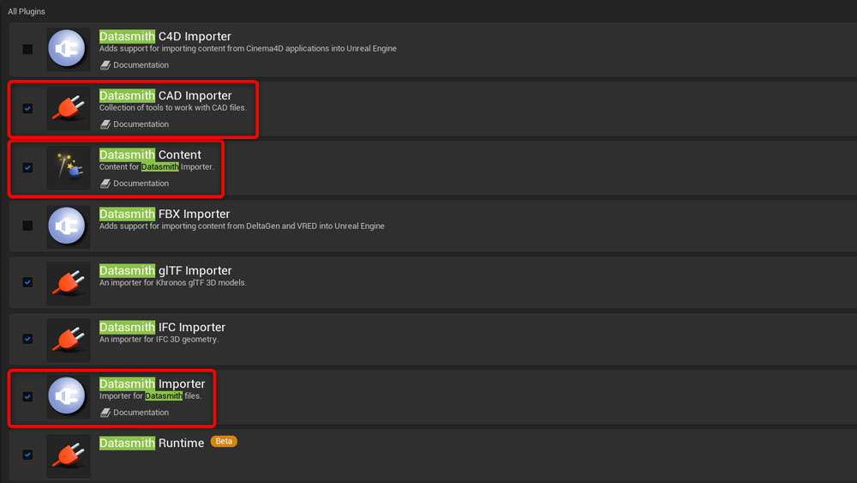This screenshot has width=857, height=483.
Task: Enable the Datasmith FBX Importer checkbox
Action: pyautogui.click(x=27, y=226)
